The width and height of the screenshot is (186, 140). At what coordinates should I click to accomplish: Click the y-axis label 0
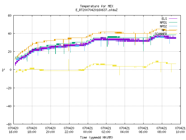tap(11, 70)
